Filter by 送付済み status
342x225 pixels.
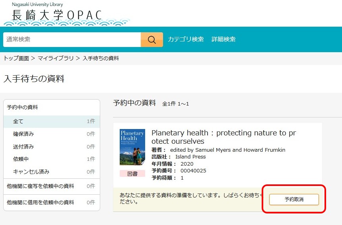coord(23,147)
